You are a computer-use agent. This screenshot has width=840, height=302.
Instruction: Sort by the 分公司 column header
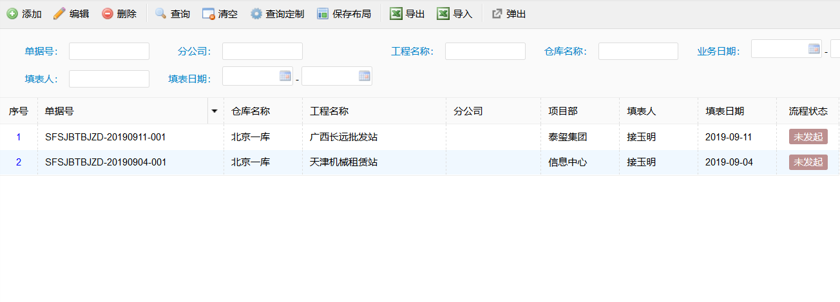point(493,111)
